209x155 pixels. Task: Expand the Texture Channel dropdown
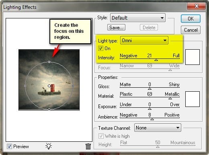pyautogui.click(x=158, y=128)
